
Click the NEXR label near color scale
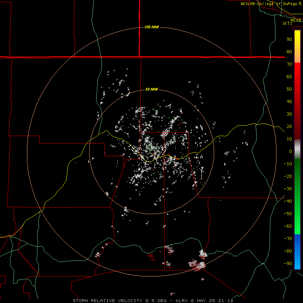pos(296,20)
